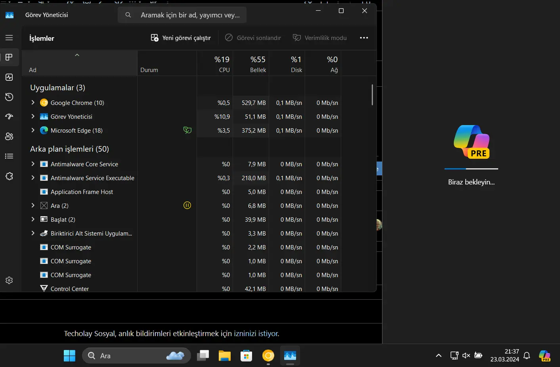Viewport: 560px width, 367px height.
Task: Click the Arka plan işlemleri (50) header
Action: click(69, 149)
